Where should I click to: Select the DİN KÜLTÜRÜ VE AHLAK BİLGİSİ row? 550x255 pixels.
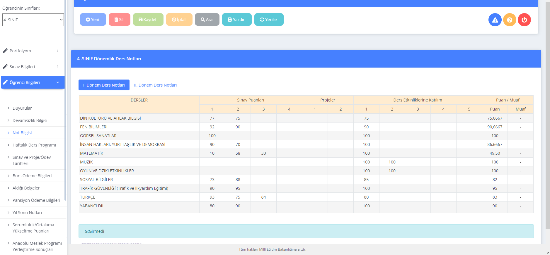[306, 118]
